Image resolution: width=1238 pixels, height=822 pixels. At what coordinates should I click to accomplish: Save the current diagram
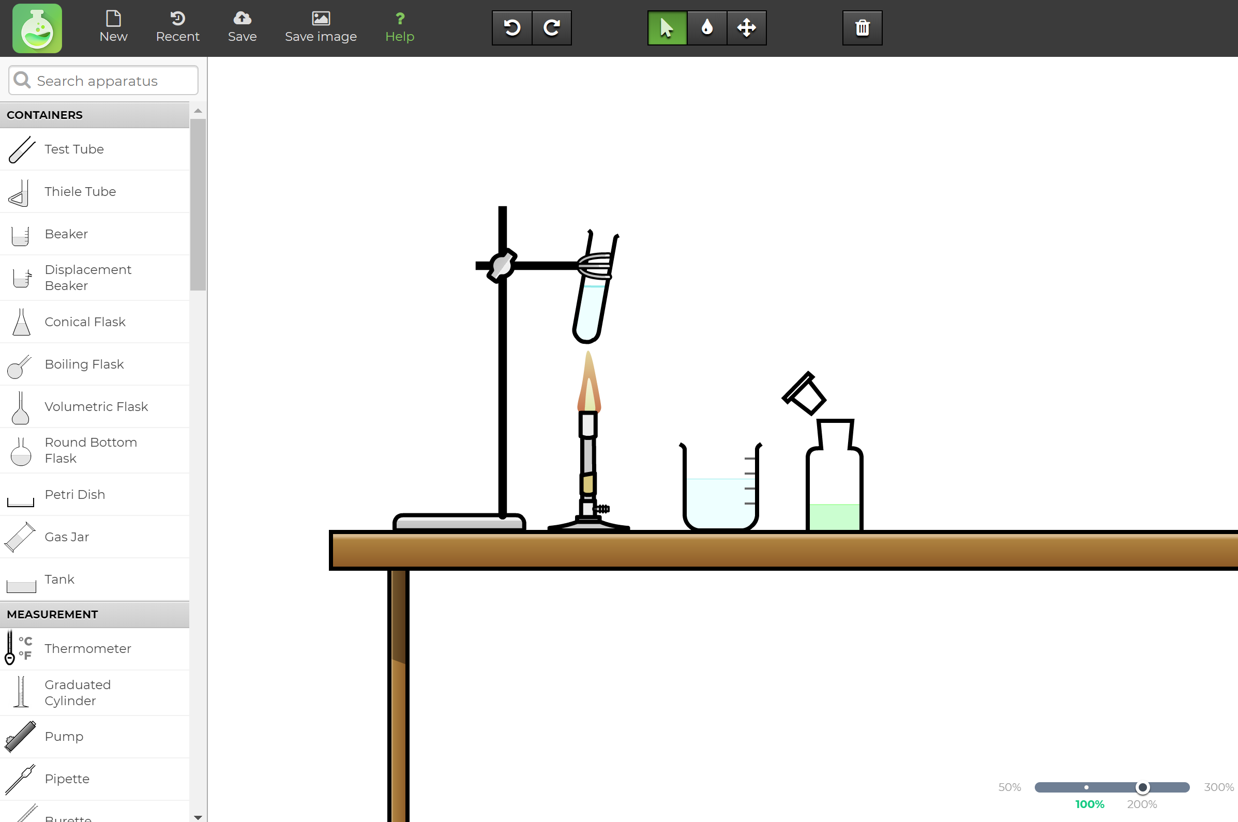pyautogui.click(x=241, y=26)
